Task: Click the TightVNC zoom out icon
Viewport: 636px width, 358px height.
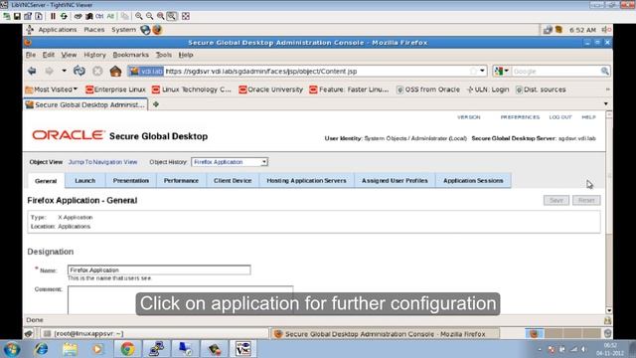Action: click(x=150, y=16)
